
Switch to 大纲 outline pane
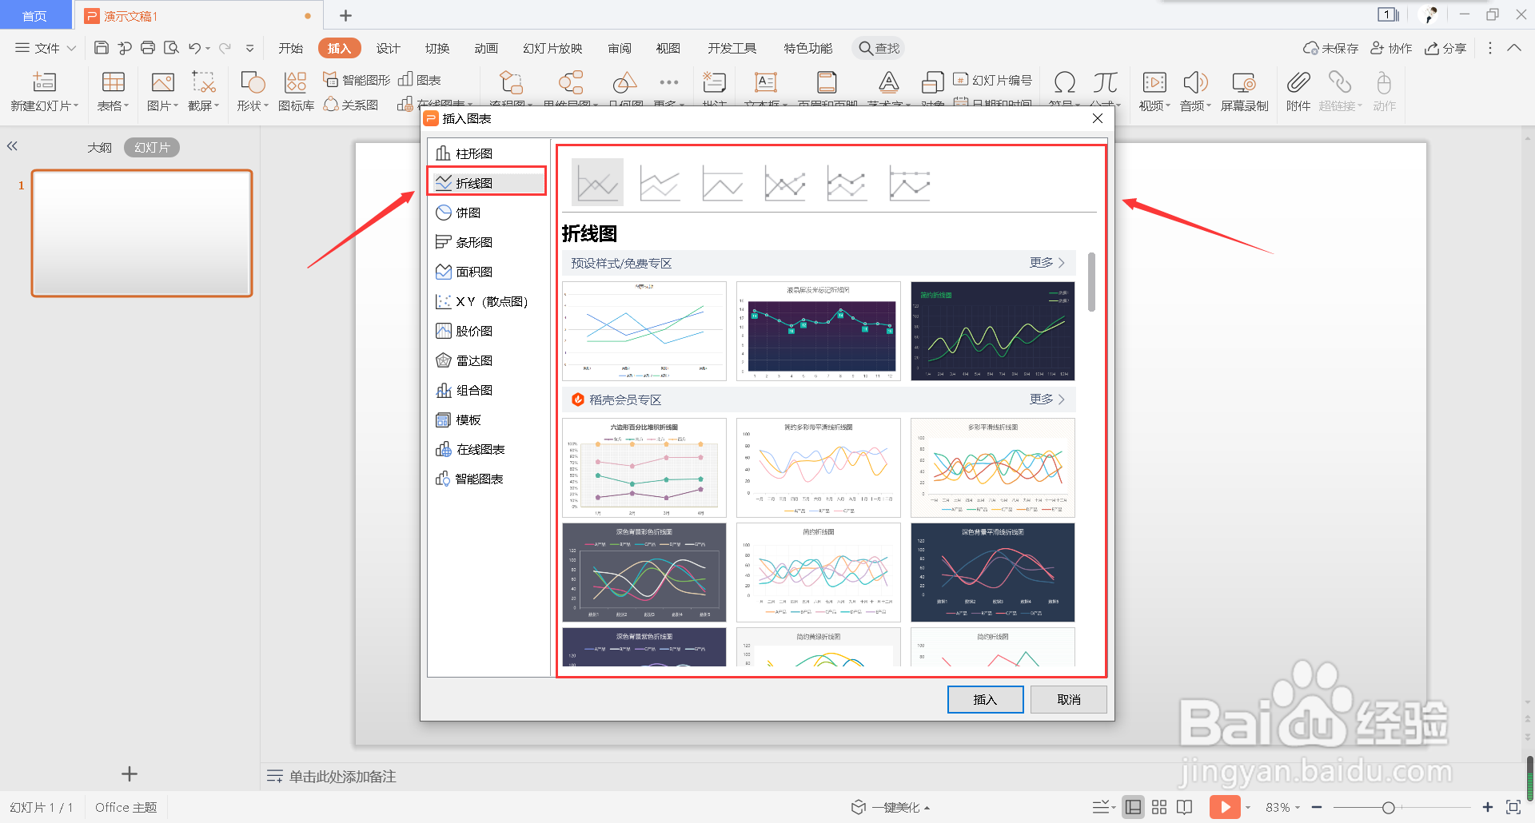point(99,148)
